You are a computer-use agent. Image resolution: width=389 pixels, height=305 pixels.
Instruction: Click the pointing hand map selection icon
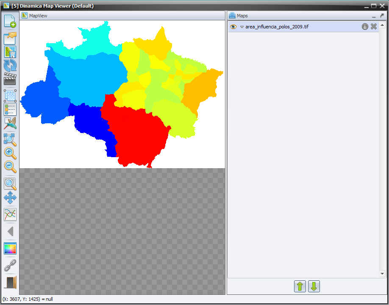click(x=10, y=38)
